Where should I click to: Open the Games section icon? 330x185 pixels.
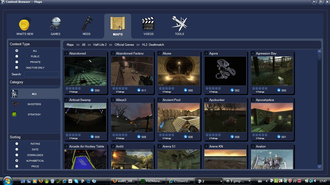pos(56,24)
